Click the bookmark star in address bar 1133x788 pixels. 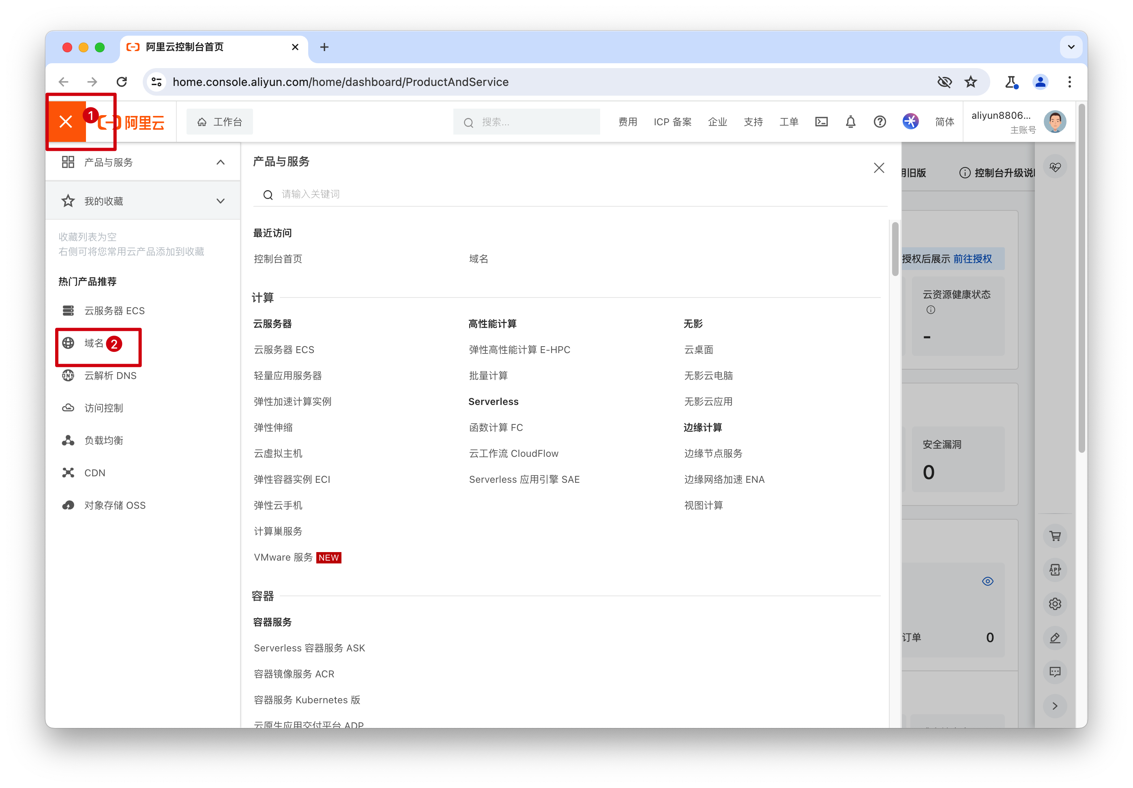click(x=971, y=82)
